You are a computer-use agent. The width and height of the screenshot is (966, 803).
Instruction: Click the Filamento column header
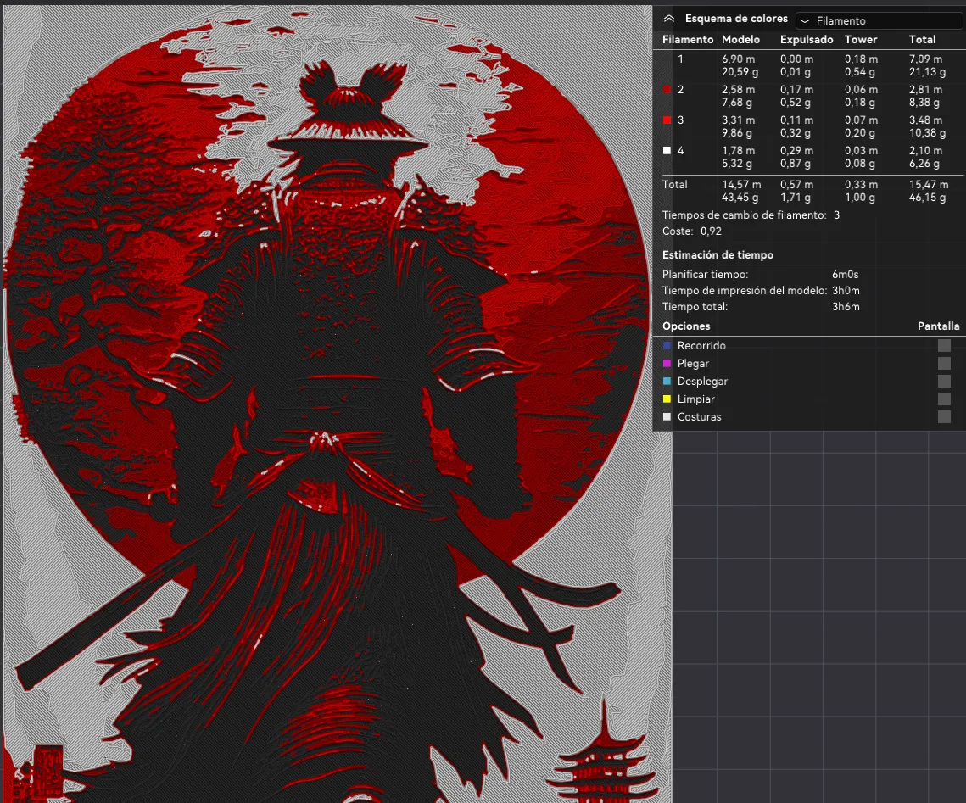click(x=688, y=39)
